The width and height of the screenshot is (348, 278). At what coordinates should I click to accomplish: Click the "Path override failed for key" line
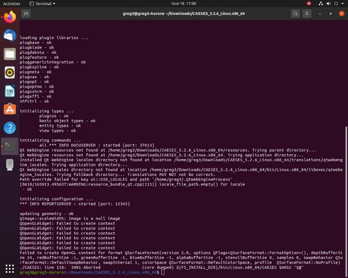pyautogui.click(x=126, y=179)
